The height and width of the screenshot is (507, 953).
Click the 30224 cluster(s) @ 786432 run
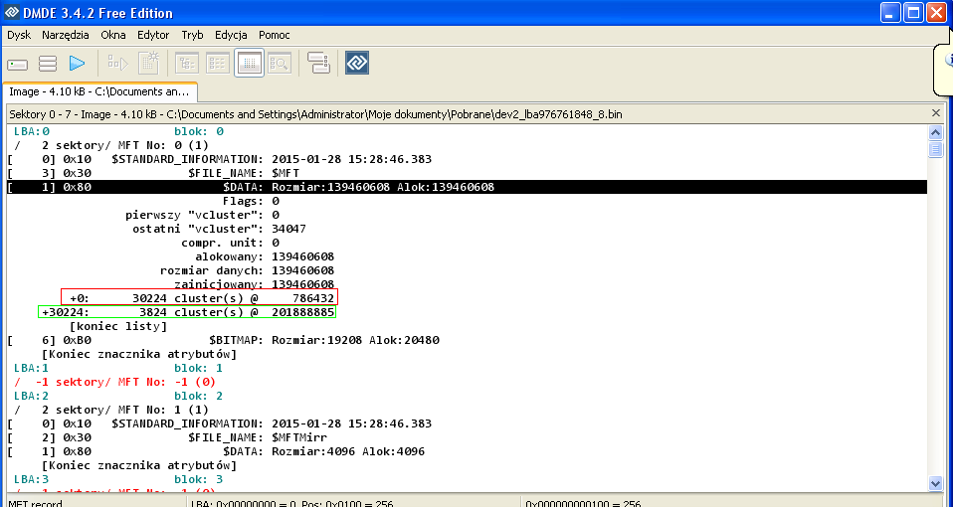199,297
